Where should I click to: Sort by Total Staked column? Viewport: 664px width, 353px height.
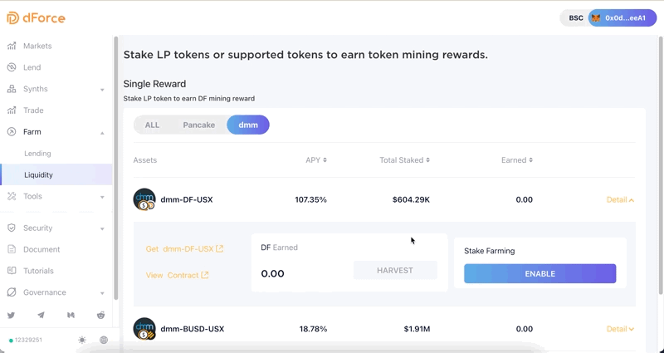[x=404, y=160]
